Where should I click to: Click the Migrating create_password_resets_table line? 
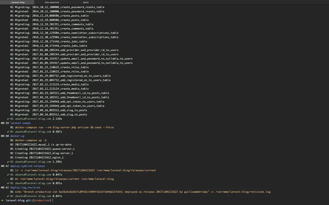pos(57,7)
